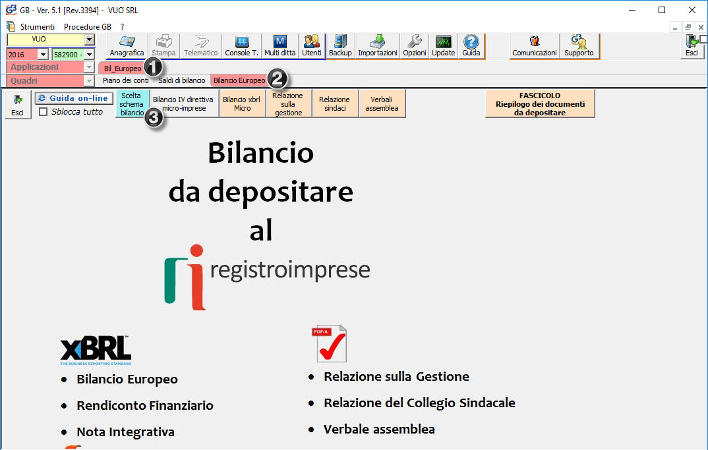Click Verbale assemblea bullet text
The width and height of the screenshot is (708, 450).
(379, 429)
